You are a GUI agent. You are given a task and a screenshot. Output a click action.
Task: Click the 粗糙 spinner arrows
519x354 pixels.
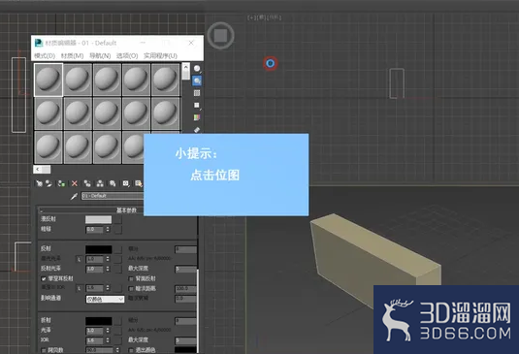pos(108,229)
